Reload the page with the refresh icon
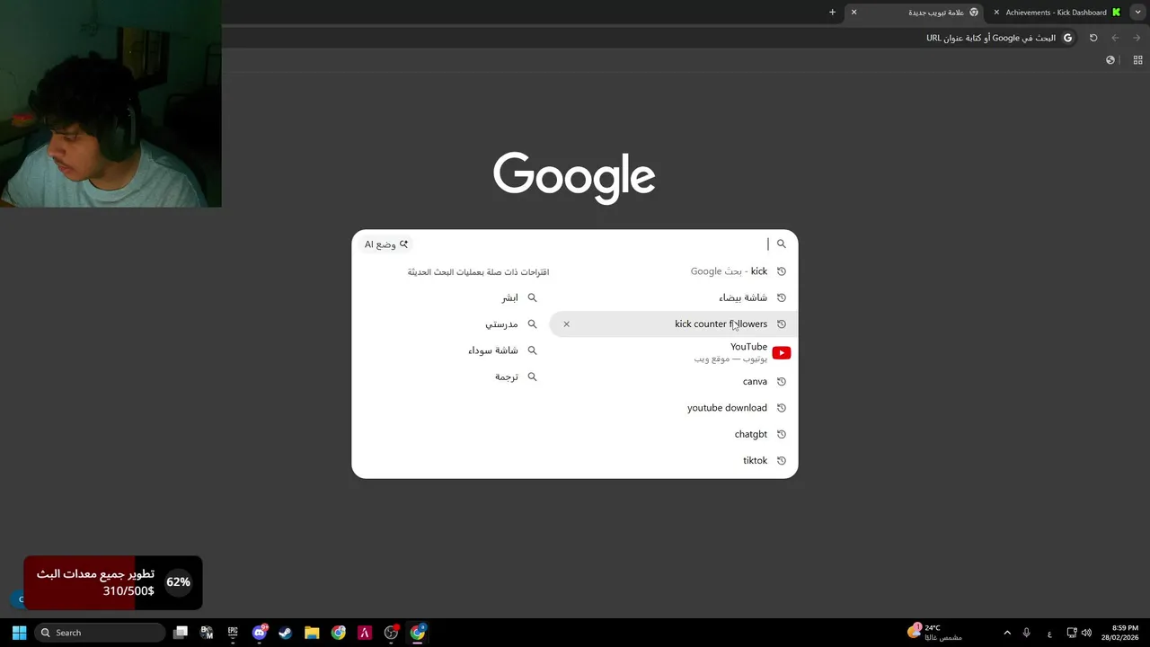 pyautogui.click(x=1093, y=38)
